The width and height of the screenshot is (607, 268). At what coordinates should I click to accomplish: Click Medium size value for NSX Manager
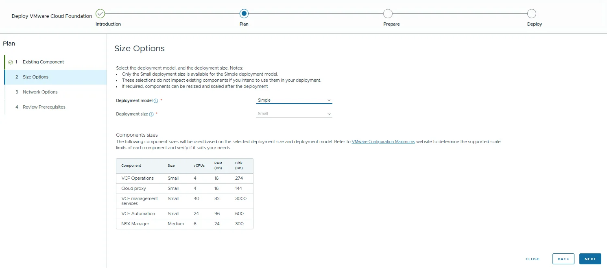click(x=176, y=224)
